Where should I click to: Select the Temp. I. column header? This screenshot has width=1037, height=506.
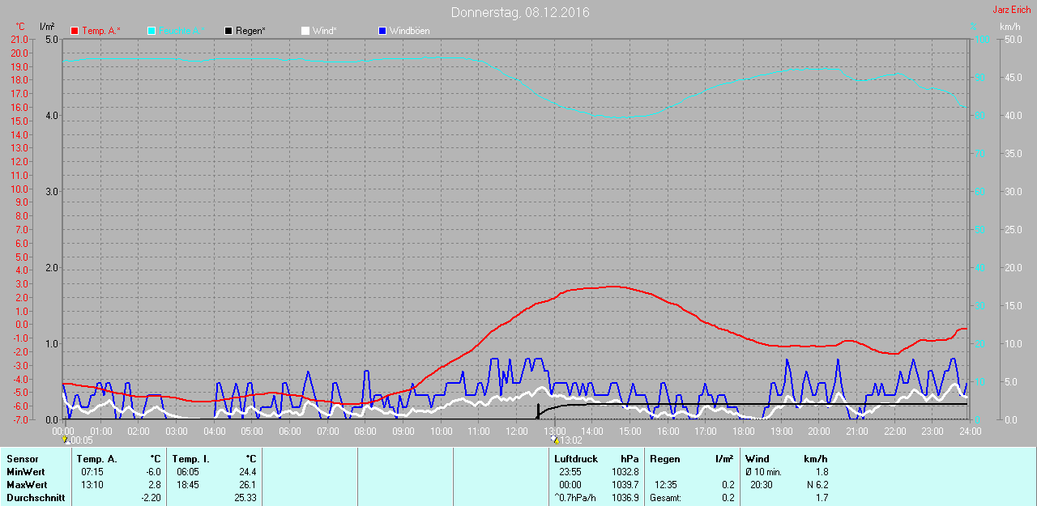(x=190, y=459)
